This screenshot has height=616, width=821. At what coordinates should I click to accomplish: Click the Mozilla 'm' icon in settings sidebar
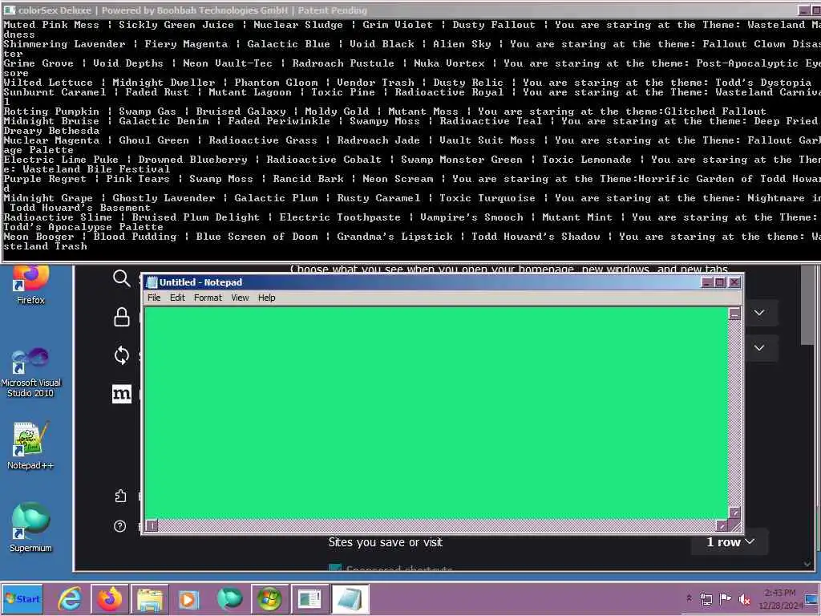(x=122, y=394)
